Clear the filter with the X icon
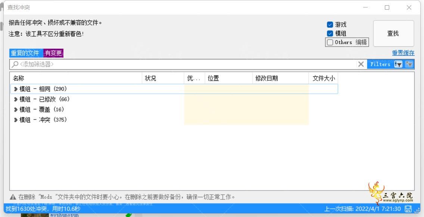 361,64
